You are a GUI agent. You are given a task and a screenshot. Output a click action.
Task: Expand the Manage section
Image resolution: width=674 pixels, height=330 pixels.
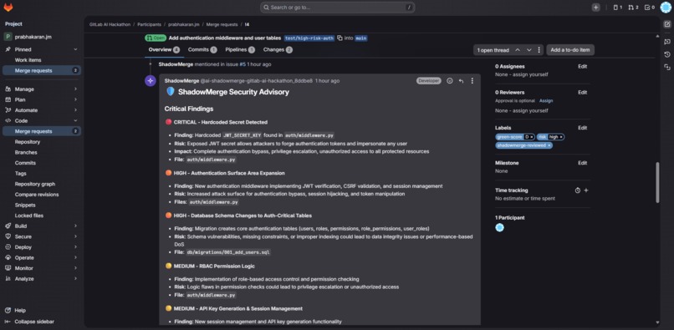(x=42, y=89)
